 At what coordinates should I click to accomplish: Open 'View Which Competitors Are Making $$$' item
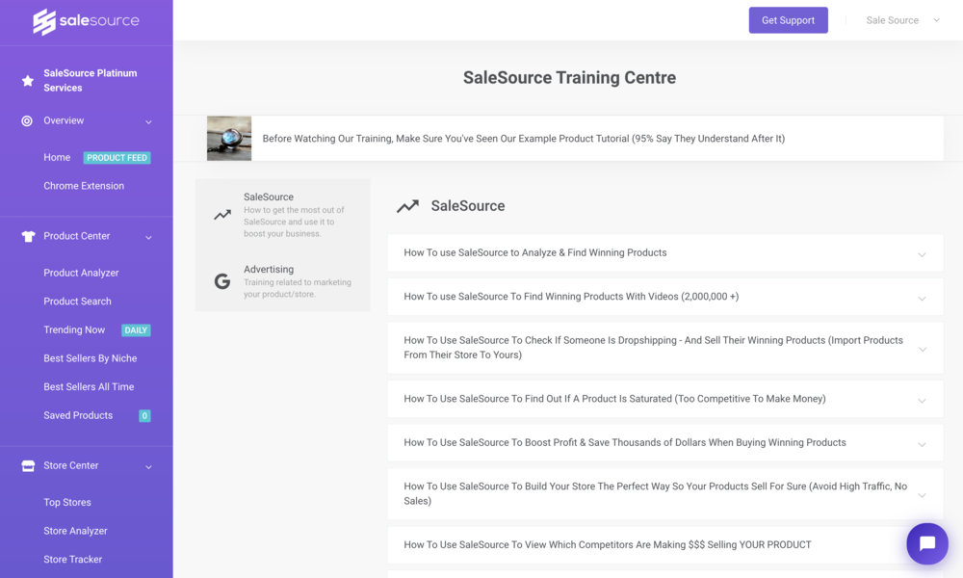(665, 545)
